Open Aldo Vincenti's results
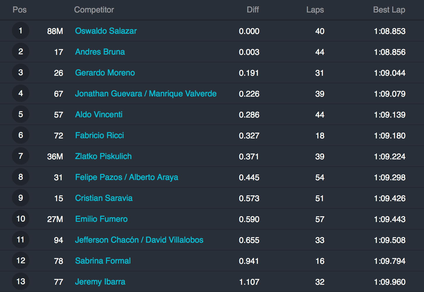This screenshot has height=292, width=424. coord(99,114)
